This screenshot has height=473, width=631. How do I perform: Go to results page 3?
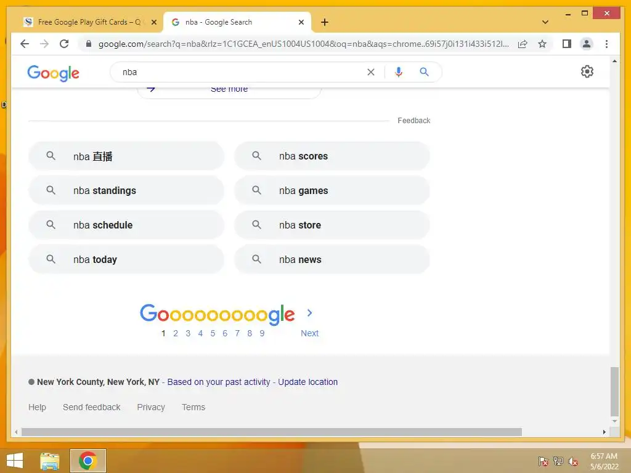coord(188,333)
